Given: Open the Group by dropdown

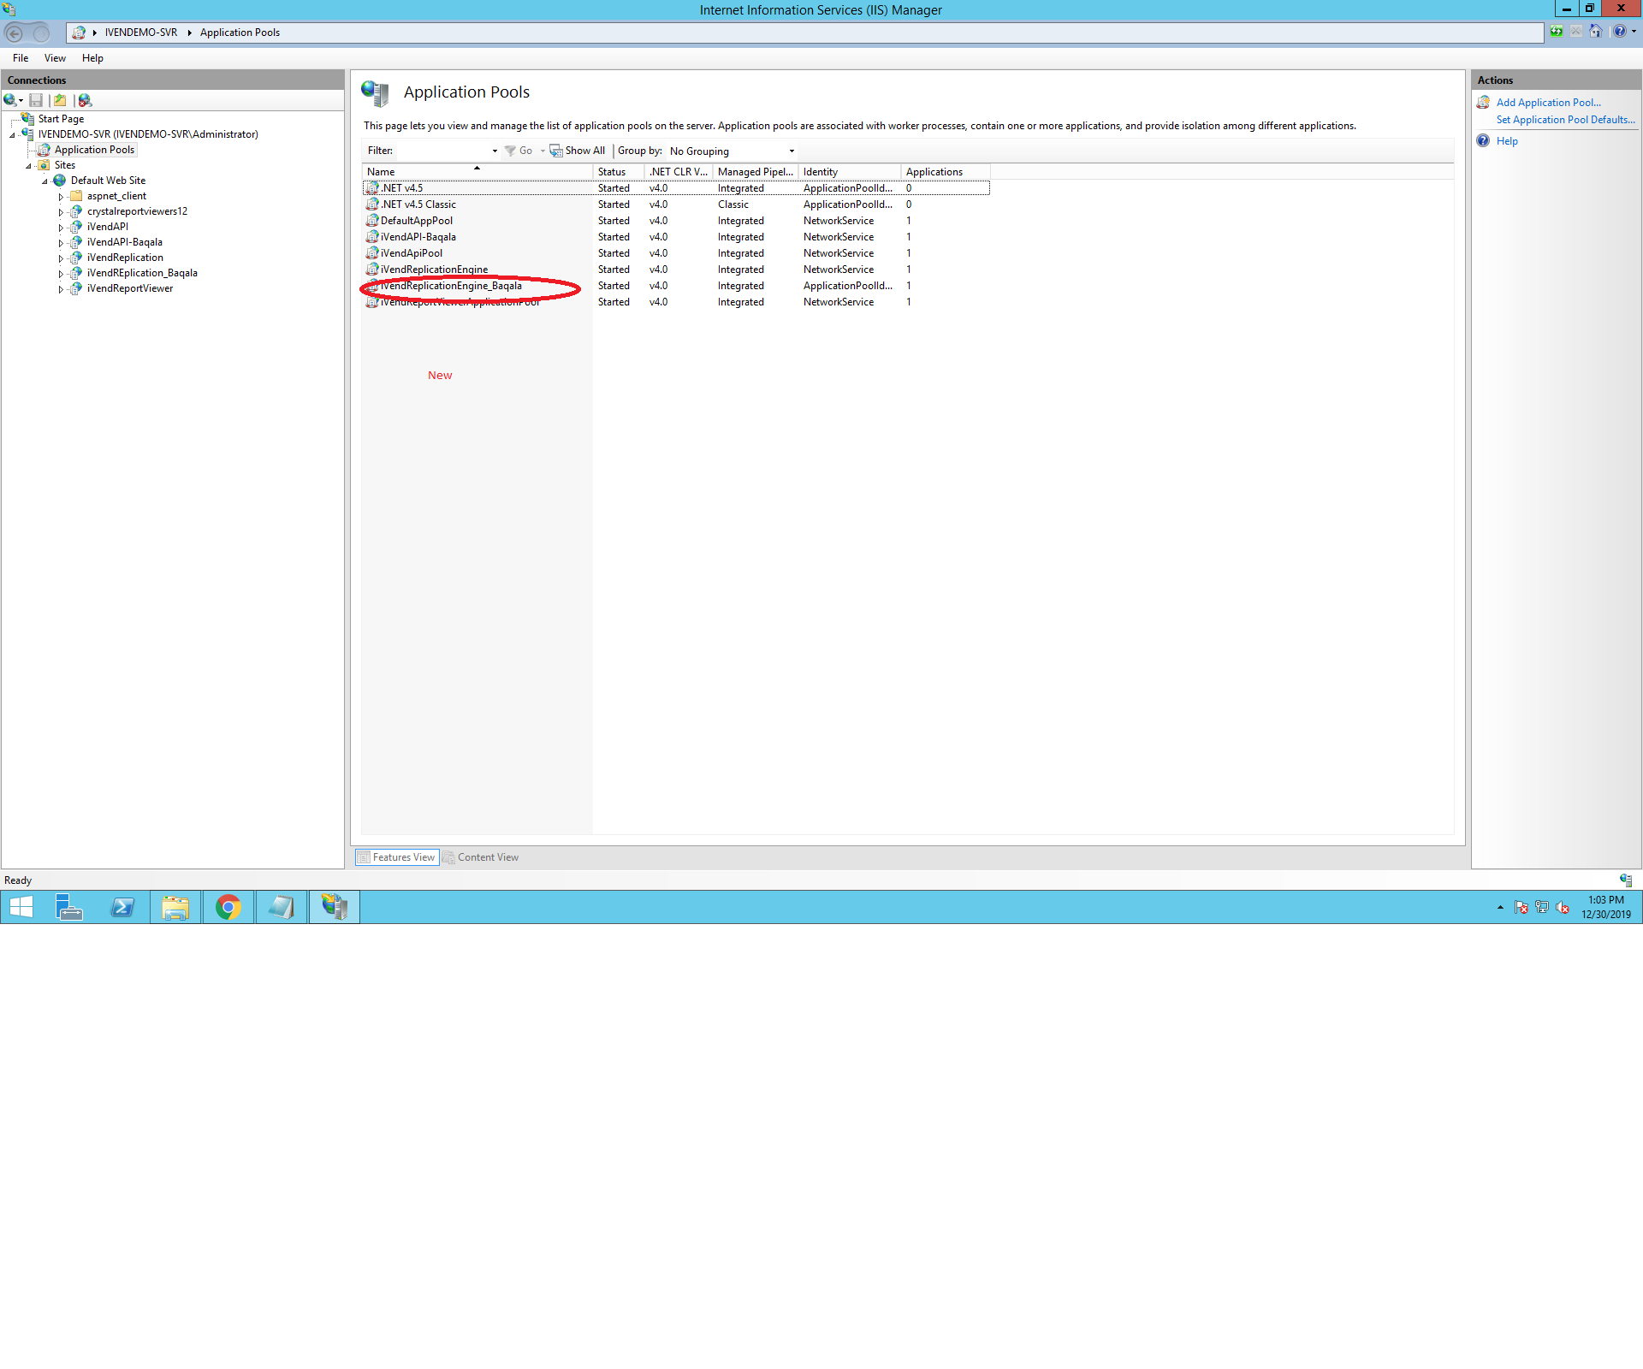Looking at the screenshot, I should tap(732, 151).
